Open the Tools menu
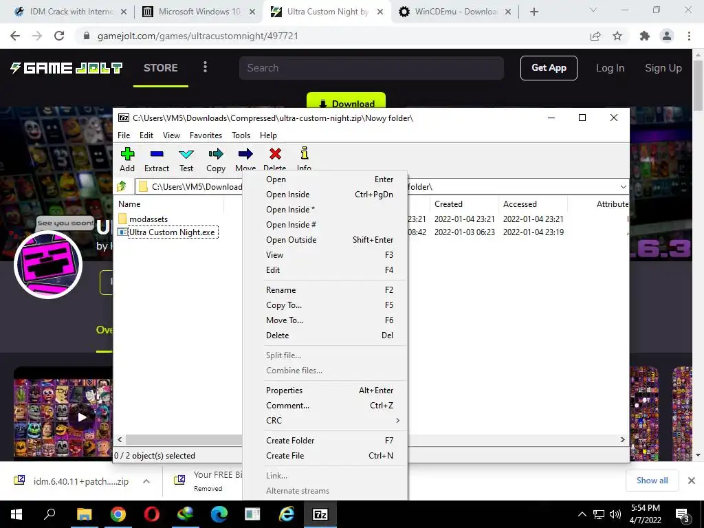 point(241,135)
